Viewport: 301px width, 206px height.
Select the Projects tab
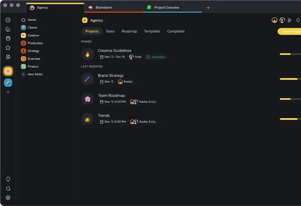[92, 31]
